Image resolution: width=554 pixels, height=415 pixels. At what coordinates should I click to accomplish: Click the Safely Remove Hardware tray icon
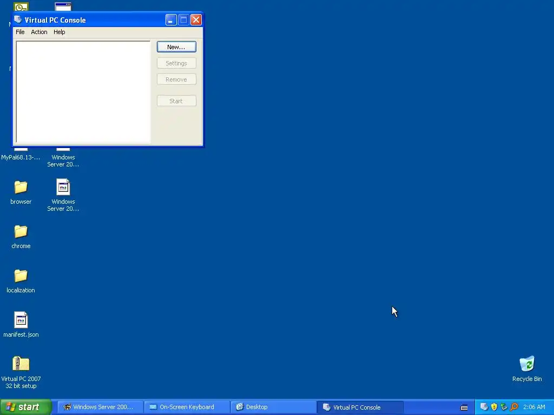click(x=504, y=407)
